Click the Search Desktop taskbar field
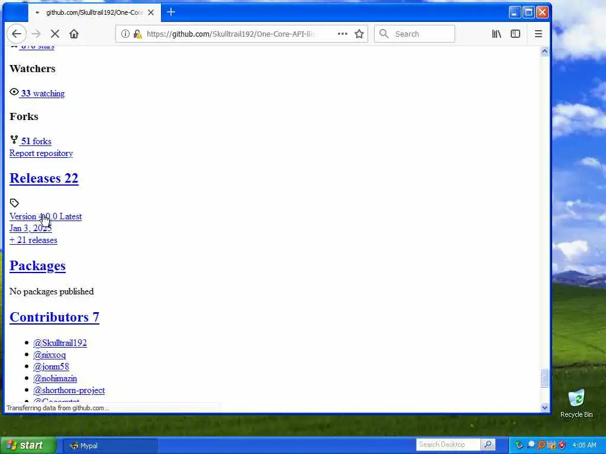606x454 pixels. 449,445
